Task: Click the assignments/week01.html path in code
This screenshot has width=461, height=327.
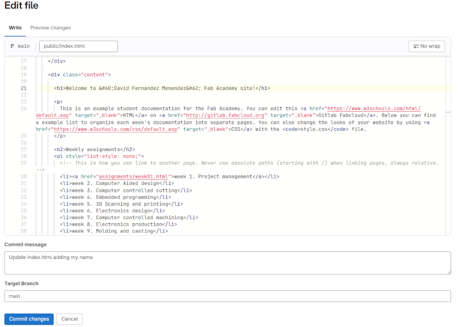Action: pos(133,176)
